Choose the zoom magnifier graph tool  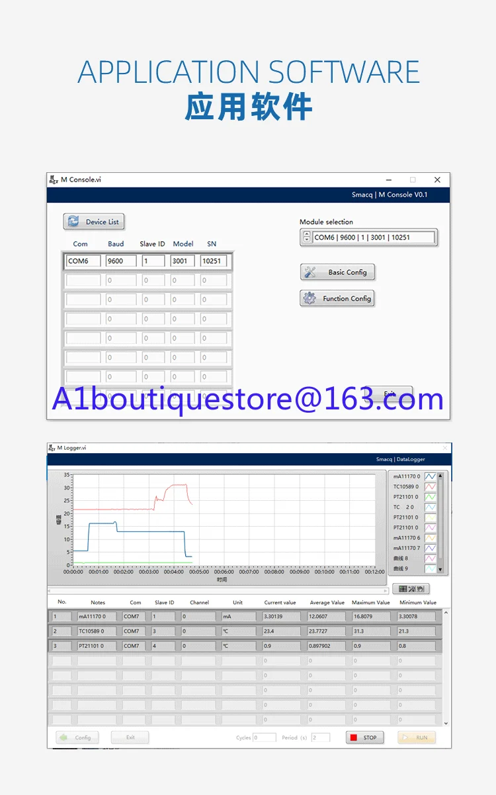tap(412, 589)
